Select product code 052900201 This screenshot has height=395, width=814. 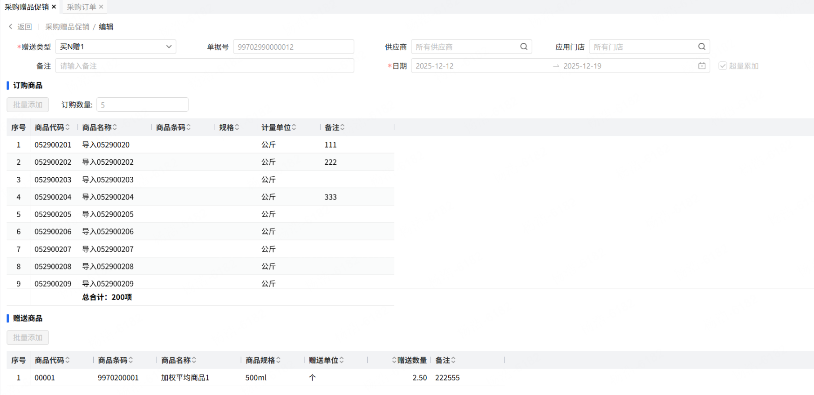(x=53, y=145)
